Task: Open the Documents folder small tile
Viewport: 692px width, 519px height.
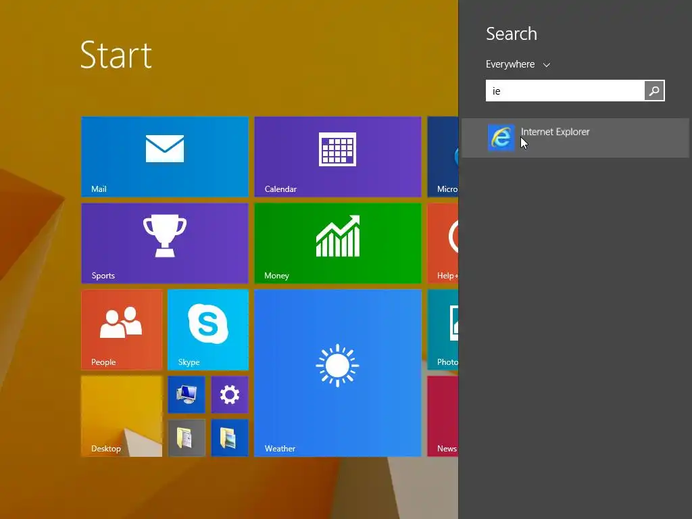Action: 187,438
